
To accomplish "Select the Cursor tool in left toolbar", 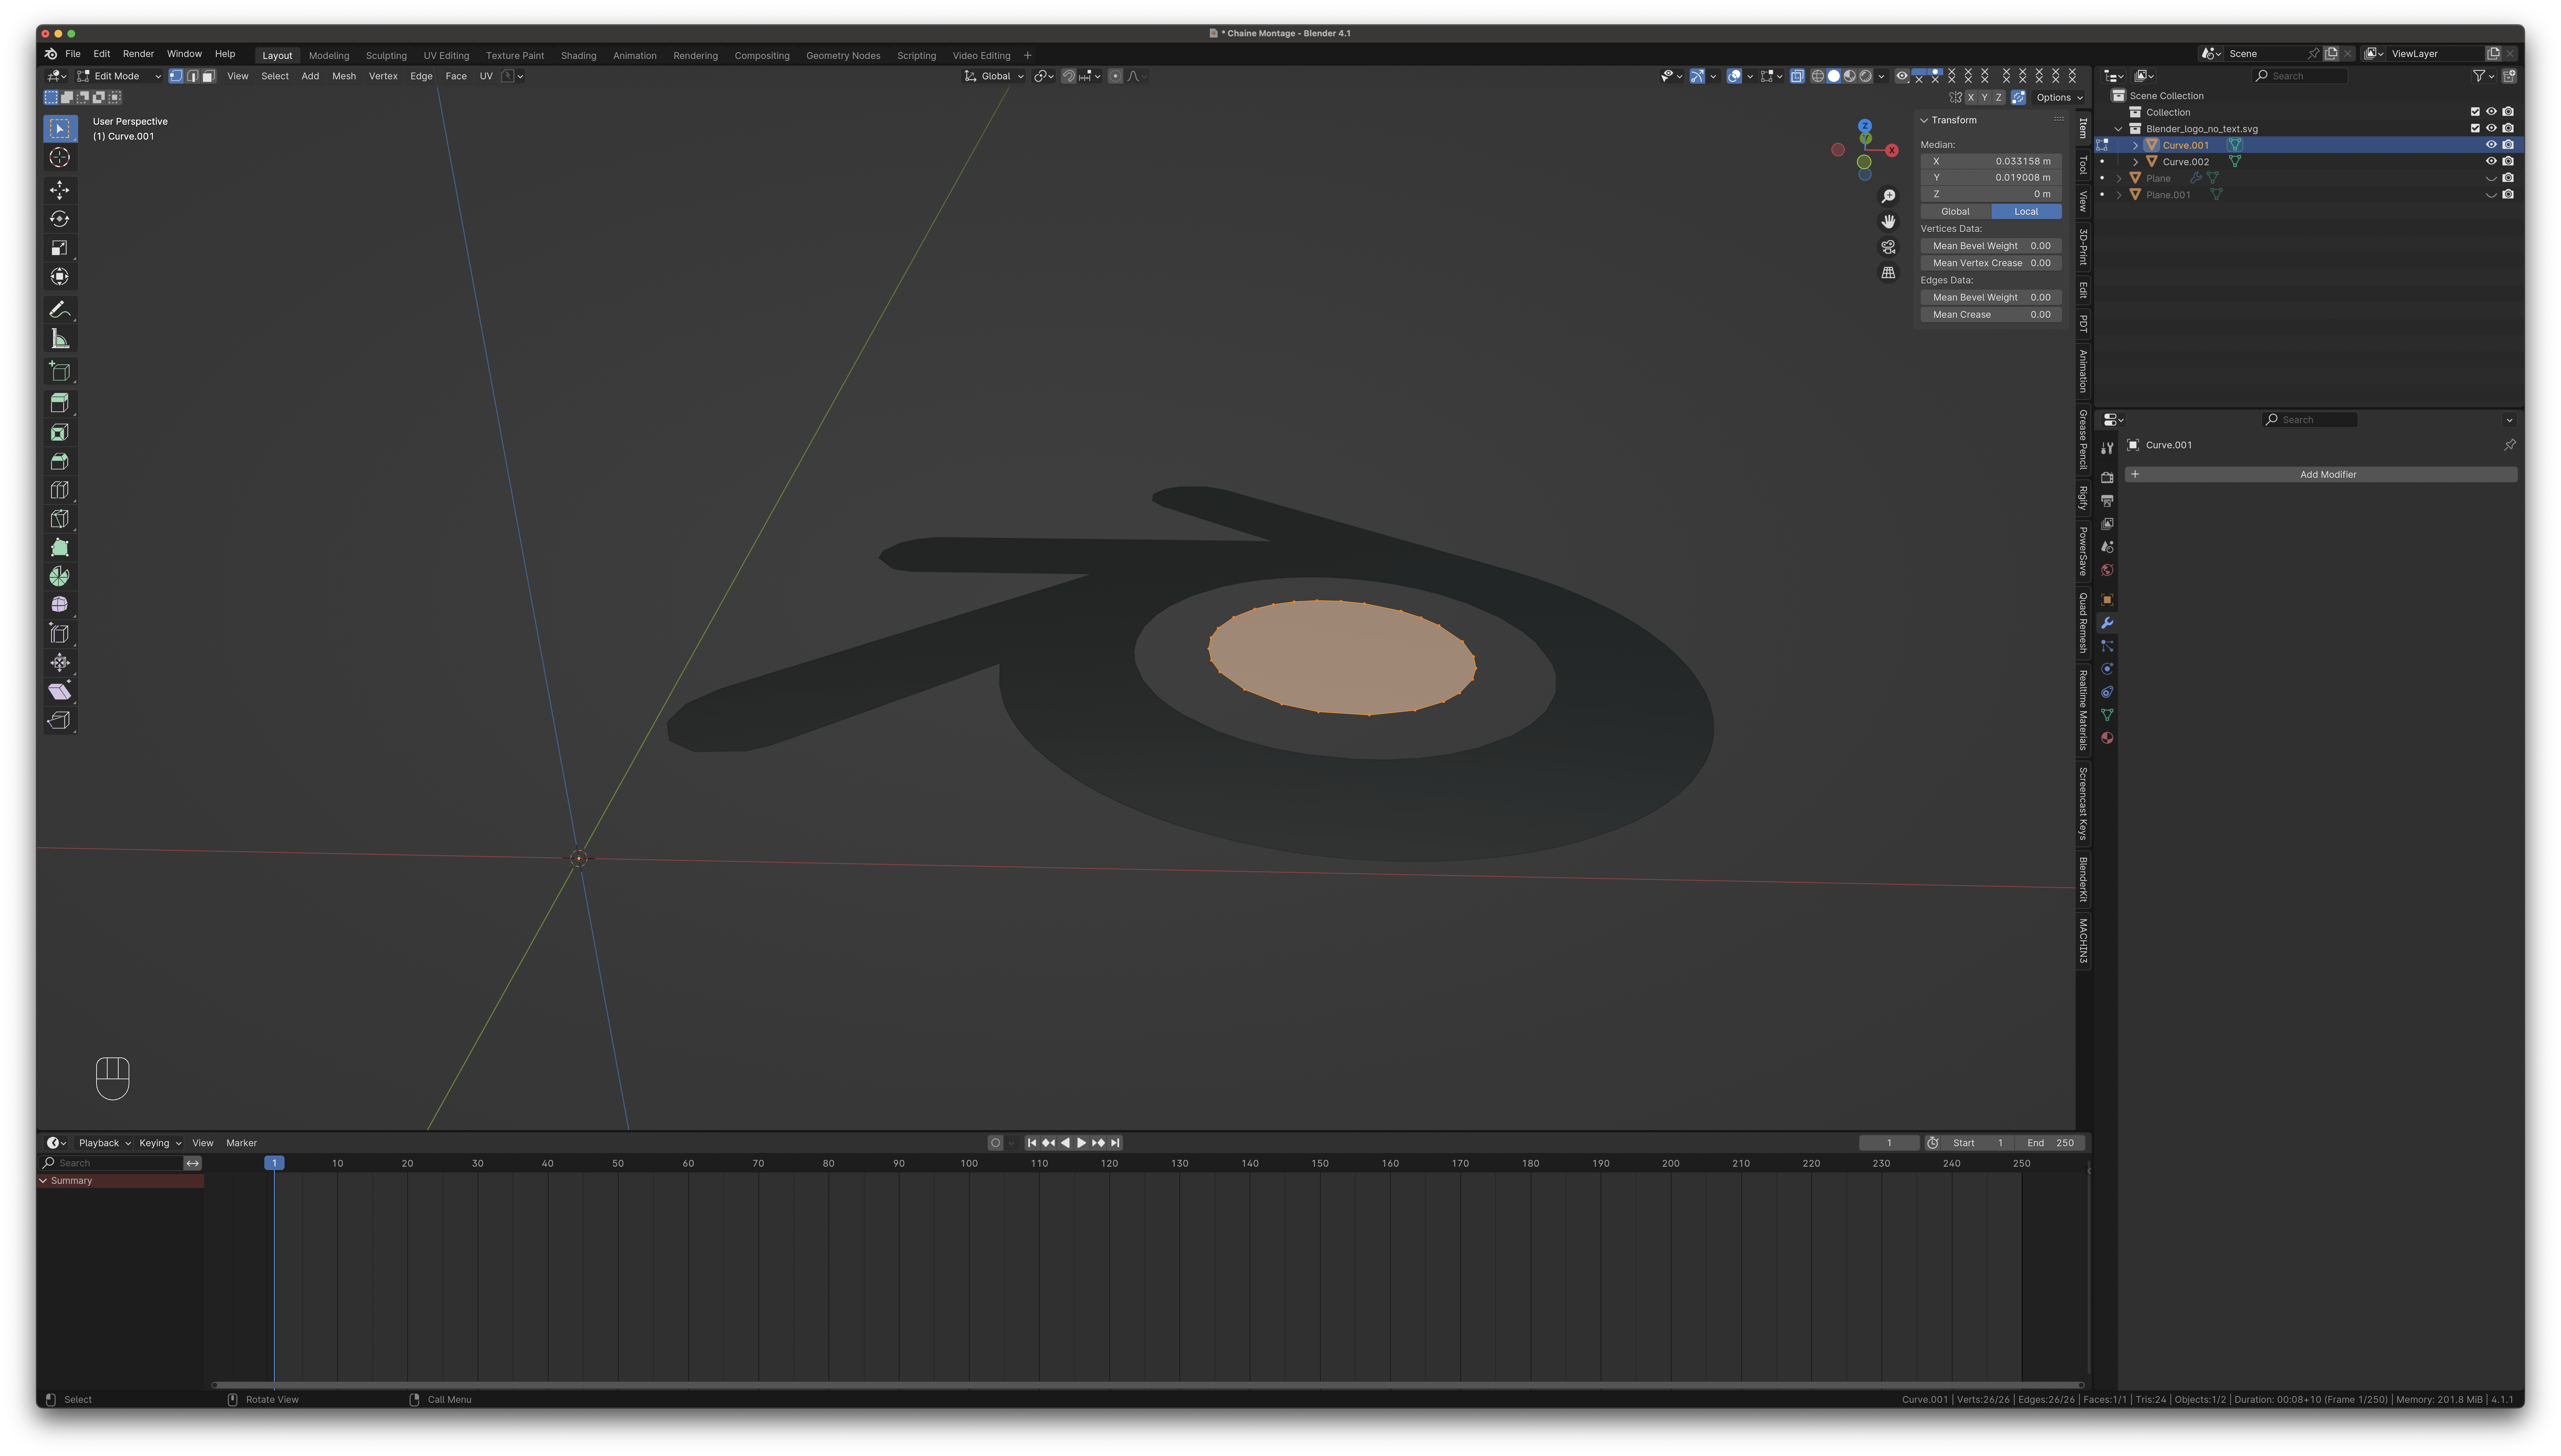I will [x=60, y=157].
